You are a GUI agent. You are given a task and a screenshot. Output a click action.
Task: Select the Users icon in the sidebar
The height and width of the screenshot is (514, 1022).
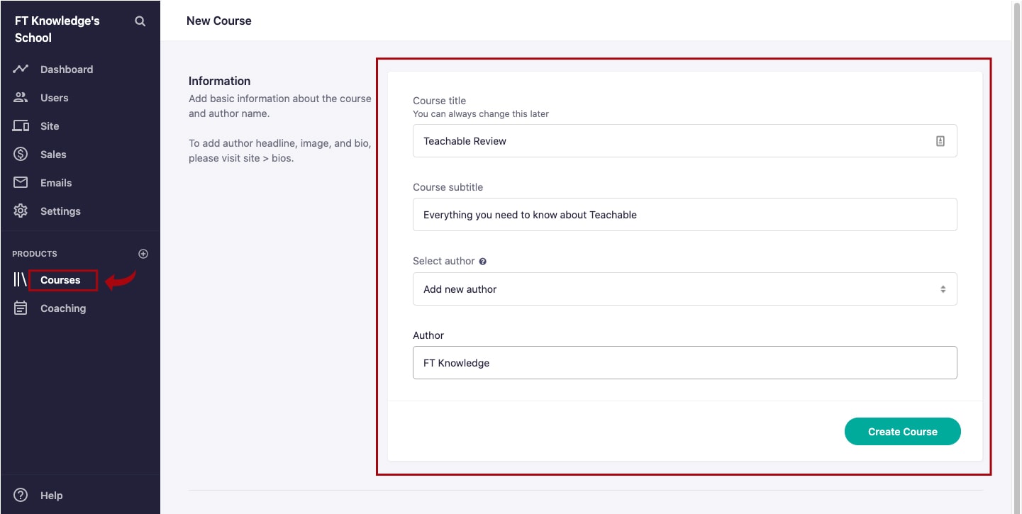coord(20,97)
